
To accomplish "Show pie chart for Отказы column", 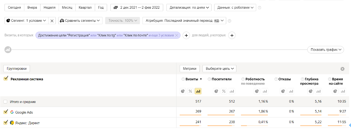I will point(283,91).
